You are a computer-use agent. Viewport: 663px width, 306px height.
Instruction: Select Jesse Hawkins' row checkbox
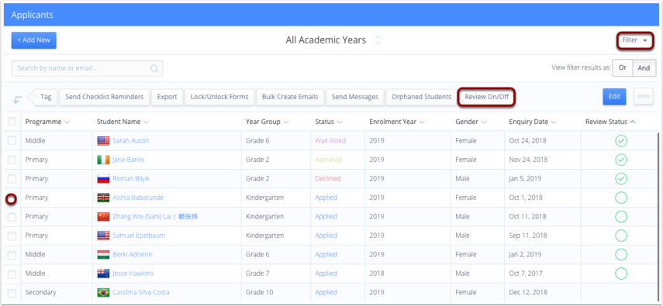pyautogui.click(x=12, y=274)
